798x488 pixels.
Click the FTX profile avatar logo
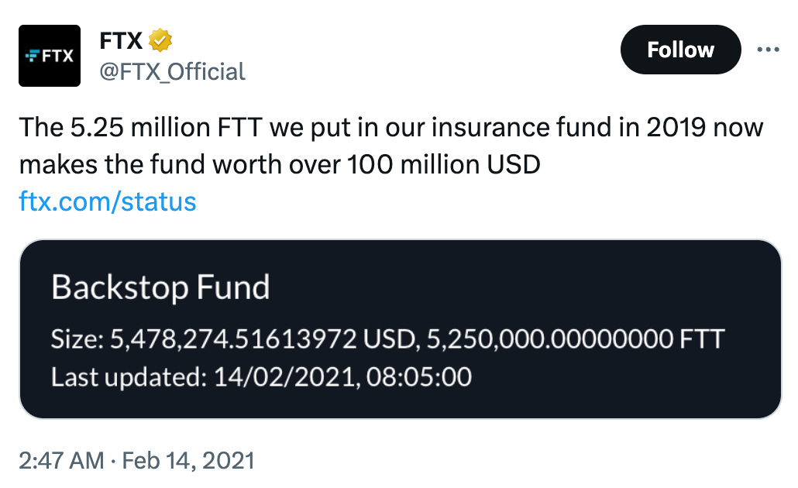click(x=50, y=56)
